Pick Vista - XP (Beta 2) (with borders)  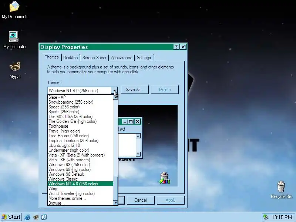click(80, 155)
